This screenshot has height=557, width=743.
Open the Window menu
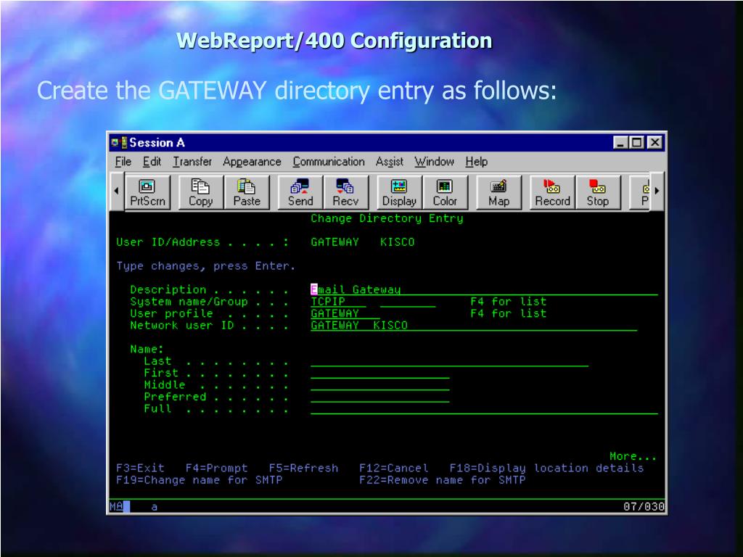(434, 162)
